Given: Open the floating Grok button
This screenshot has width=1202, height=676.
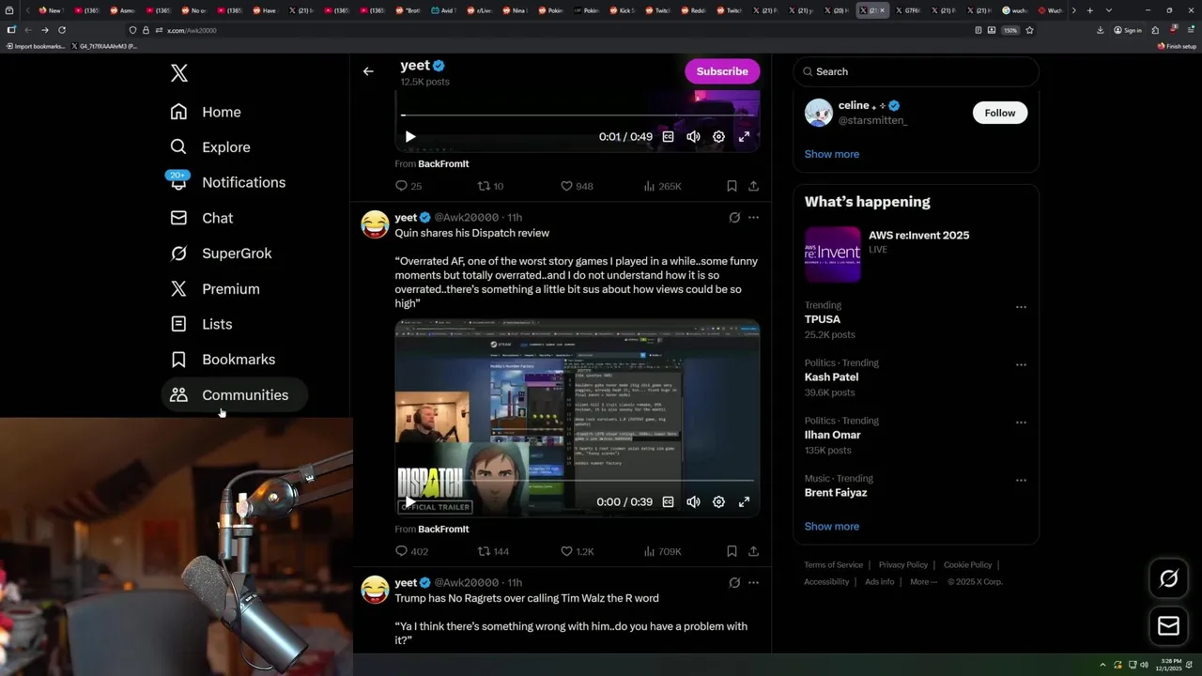Looking at the screenshot, I should click(x=1169, y=579).
